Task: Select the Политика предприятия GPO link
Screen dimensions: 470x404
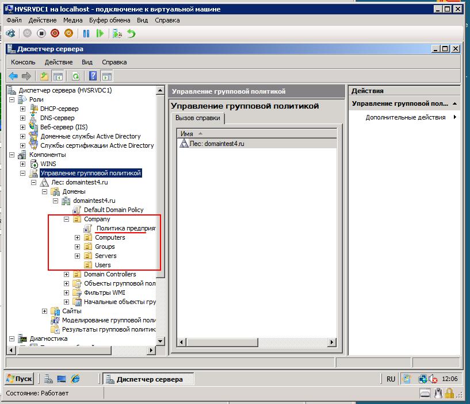Action: coord(125,228)
